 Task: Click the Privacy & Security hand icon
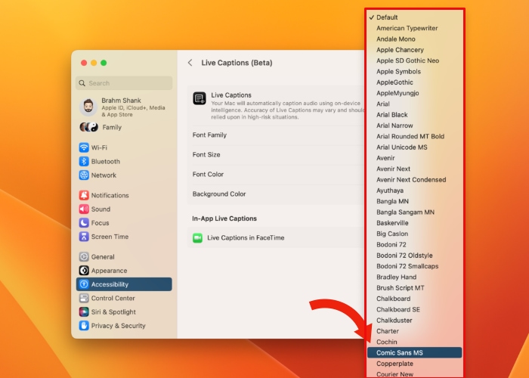[84, 326]
